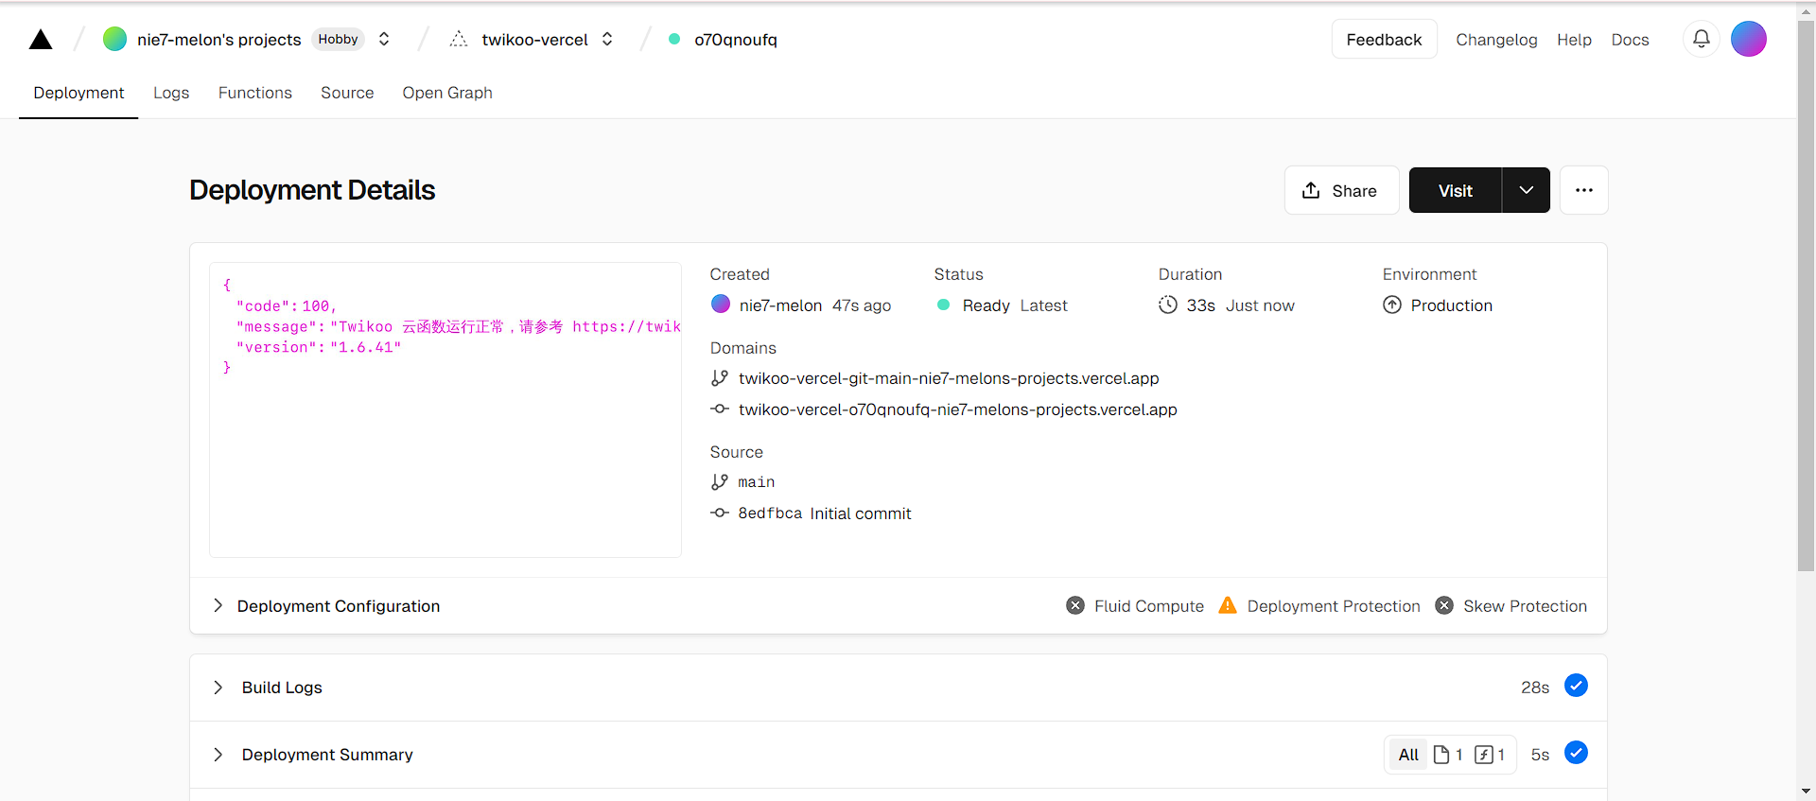
Task: Click the Deployment Protection label
Action: (x=1334, y=606)
